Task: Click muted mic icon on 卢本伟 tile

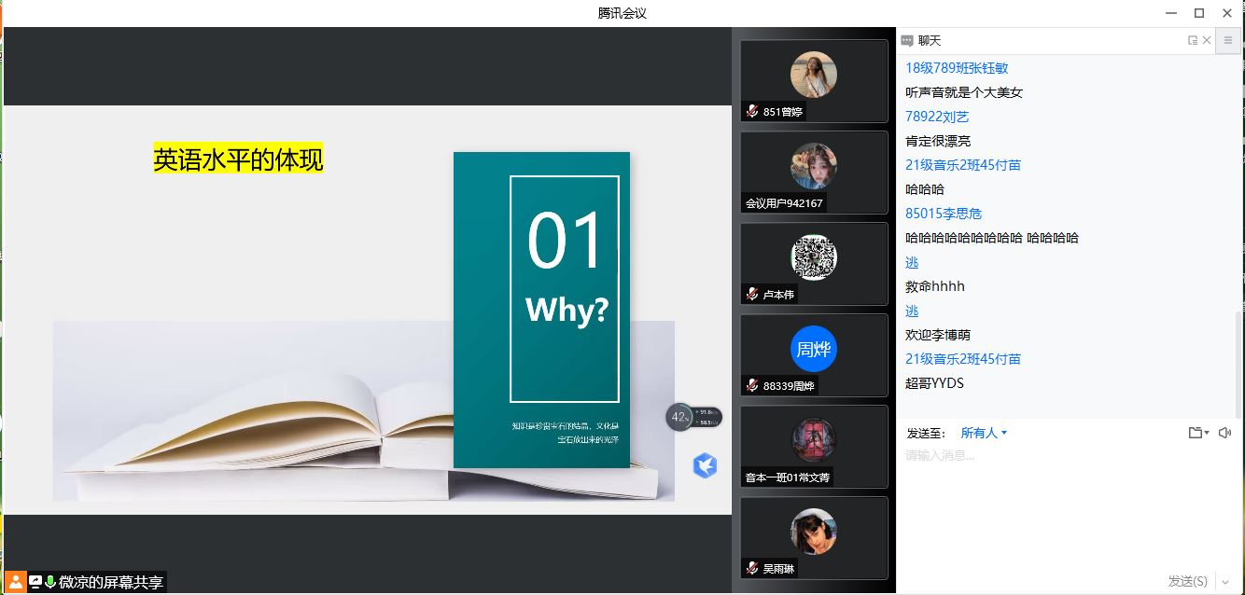Action: [x=752, y=295]
